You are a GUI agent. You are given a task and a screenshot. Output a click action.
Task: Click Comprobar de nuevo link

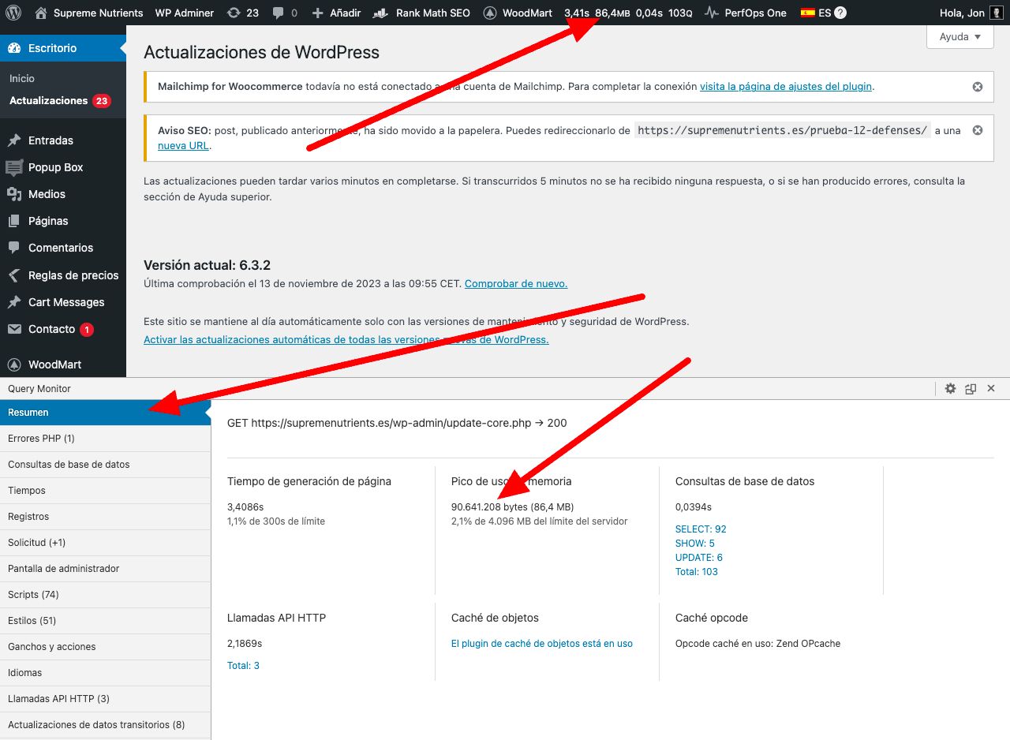click(516, 283)
